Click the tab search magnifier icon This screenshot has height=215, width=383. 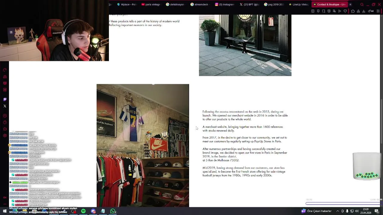(x=362, y=4)
